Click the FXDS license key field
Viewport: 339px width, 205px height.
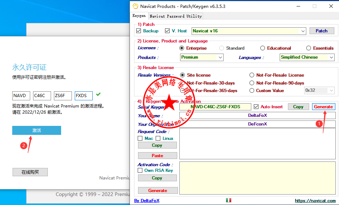[x=84, y=96]
